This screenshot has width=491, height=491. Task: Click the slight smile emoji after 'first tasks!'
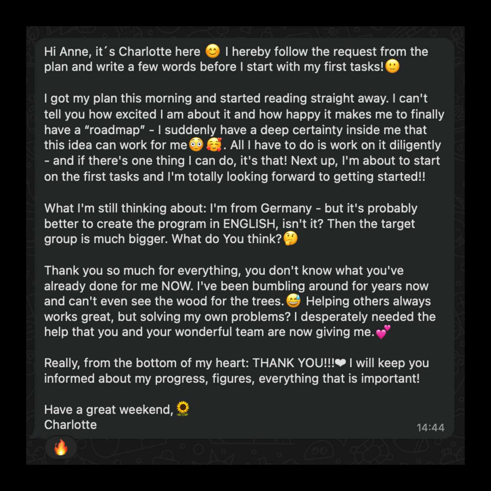coord(392,66)
